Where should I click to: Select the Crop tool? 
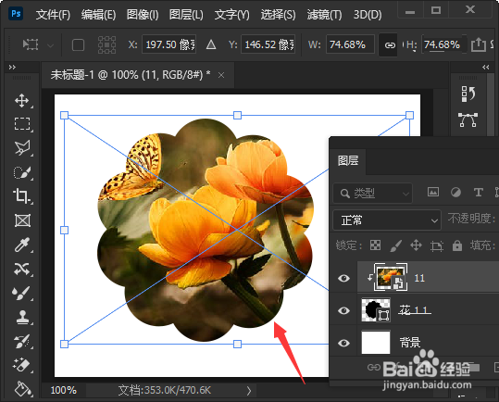[22, 195]
